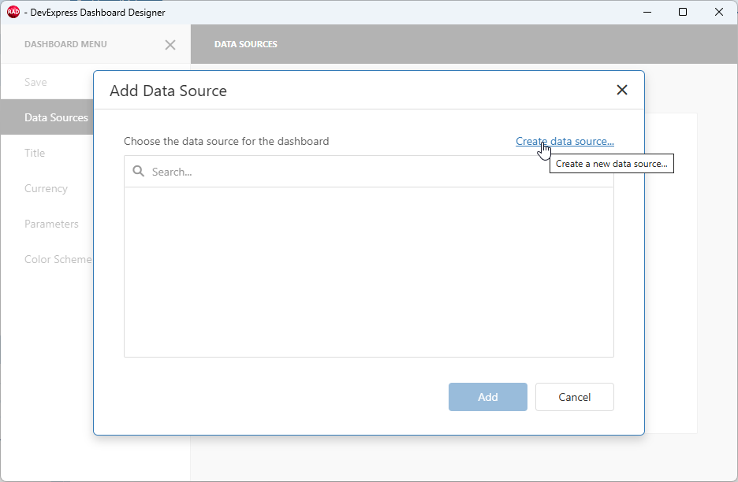
Task: Click the empty data source list area
Action: pos(368,272)
